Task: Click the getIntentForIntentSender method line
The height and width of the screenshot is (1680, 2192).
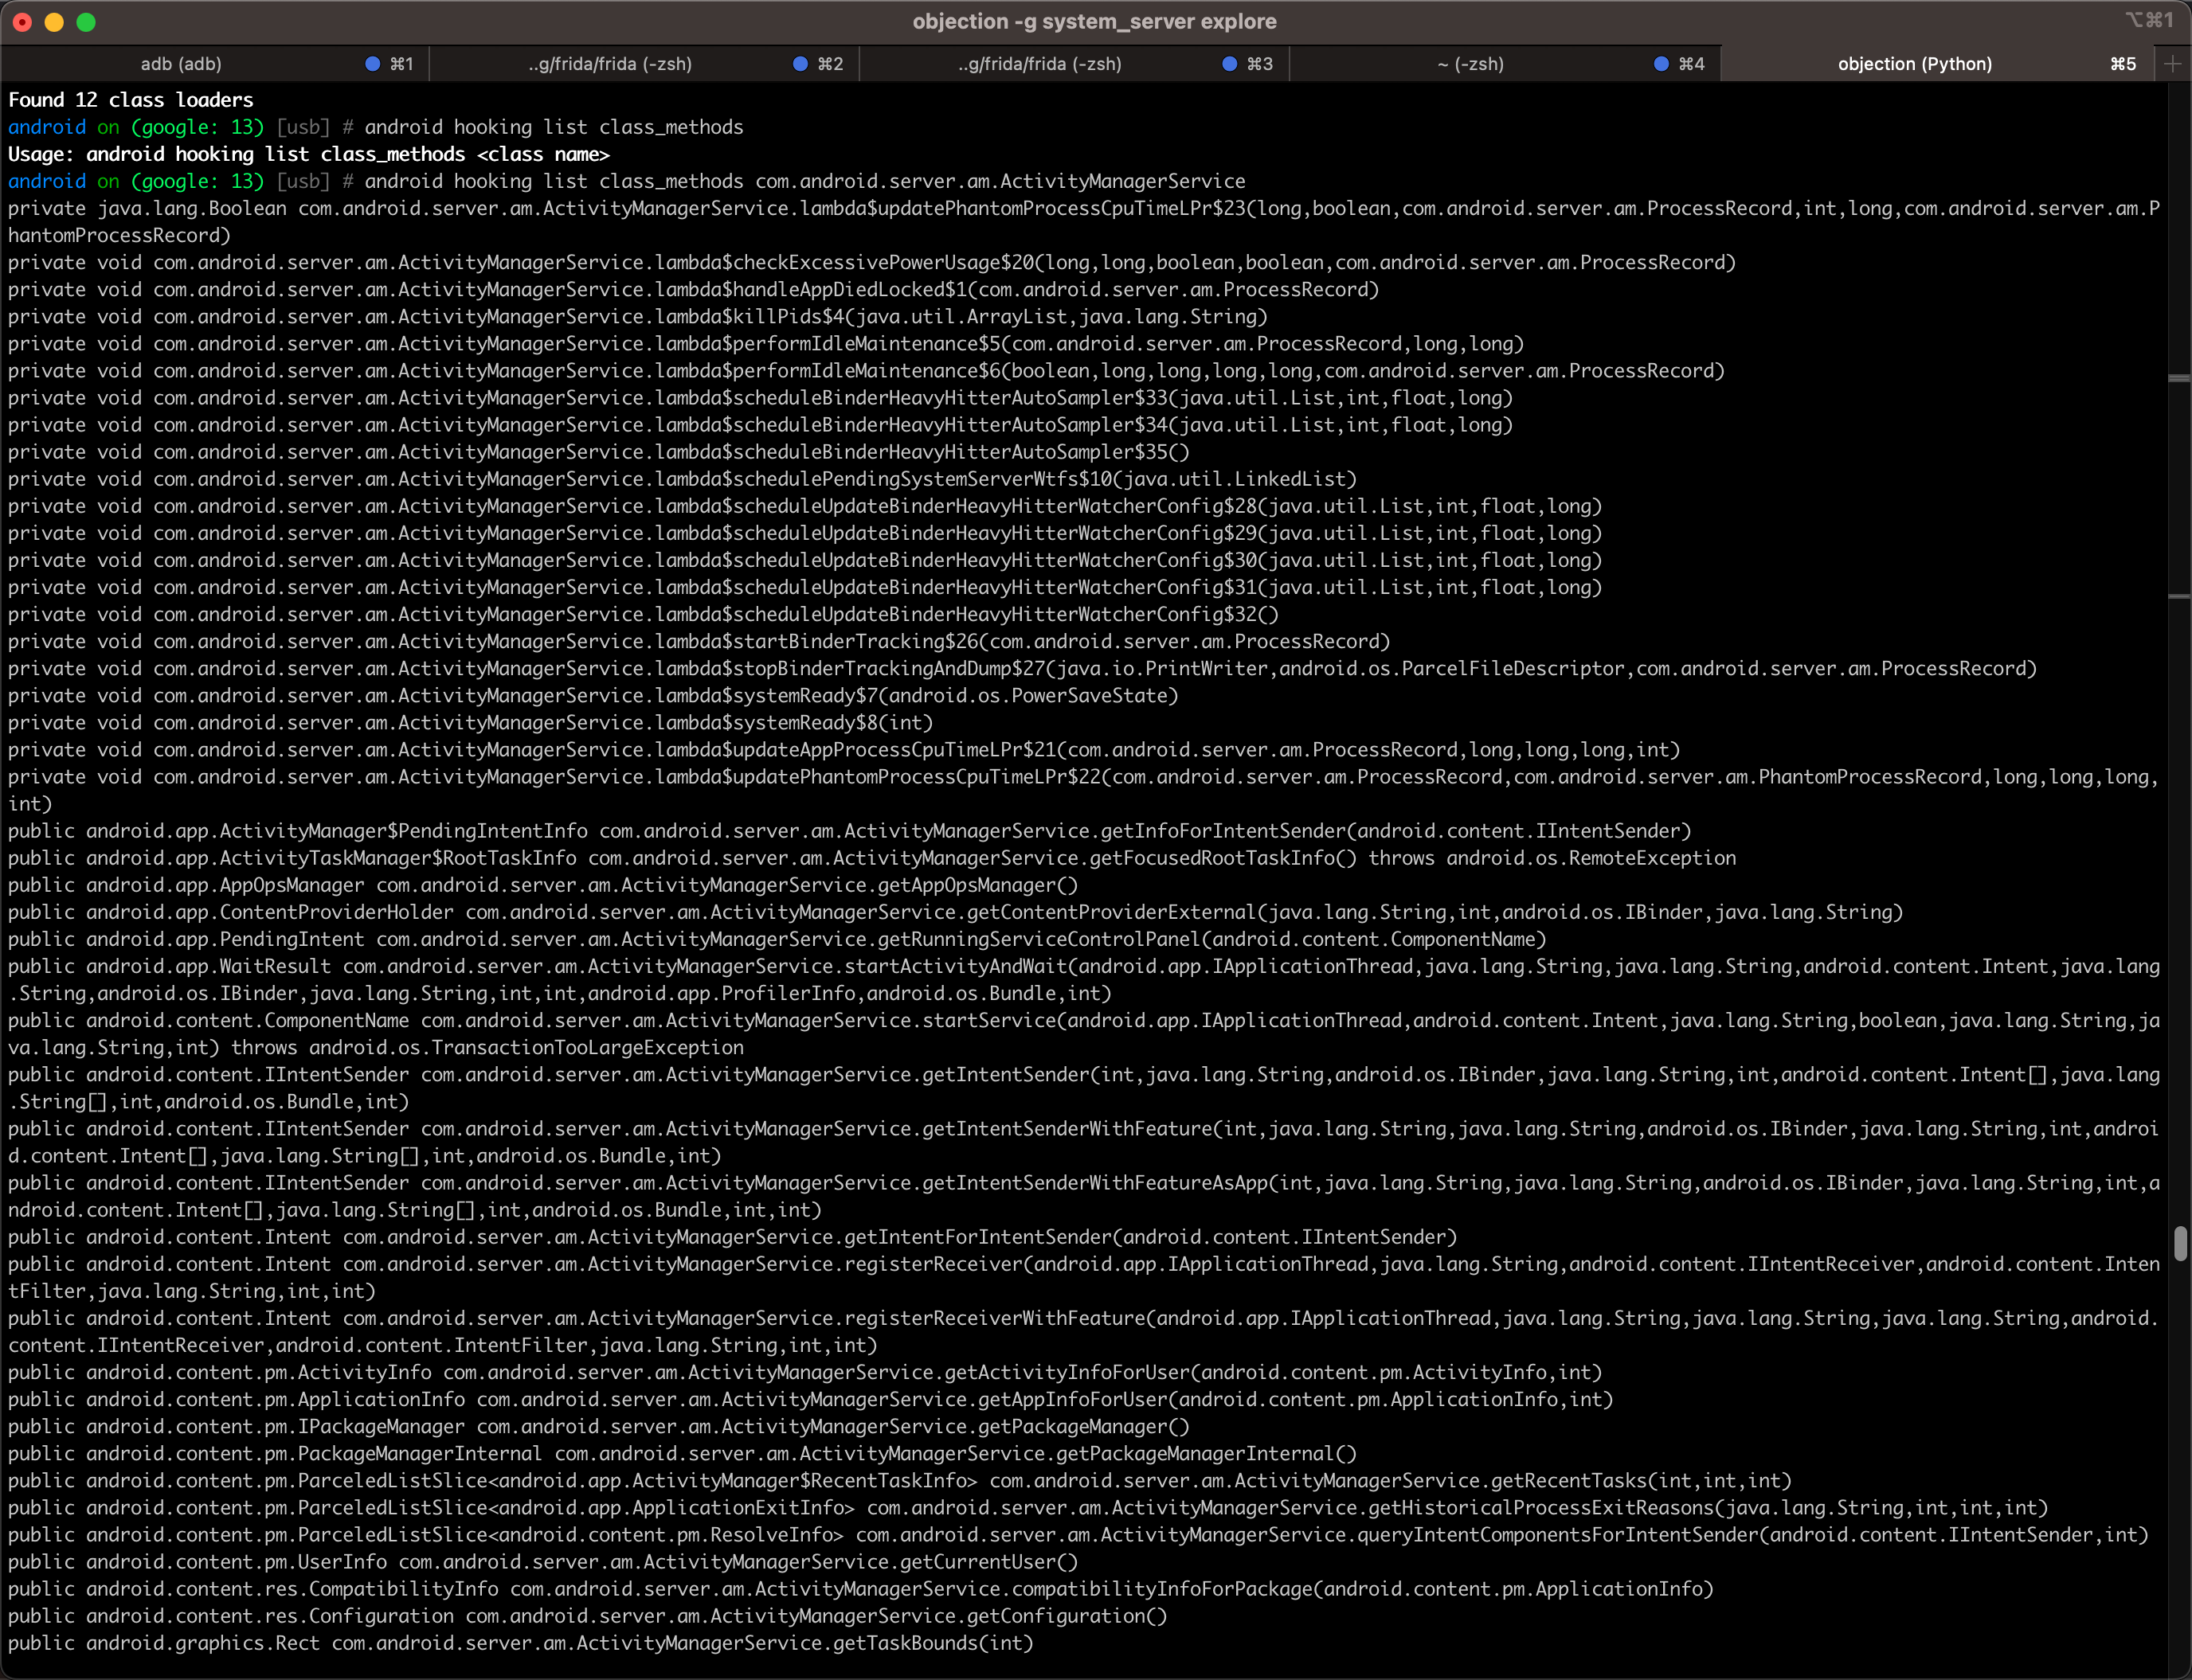Action: (732, 1237)
